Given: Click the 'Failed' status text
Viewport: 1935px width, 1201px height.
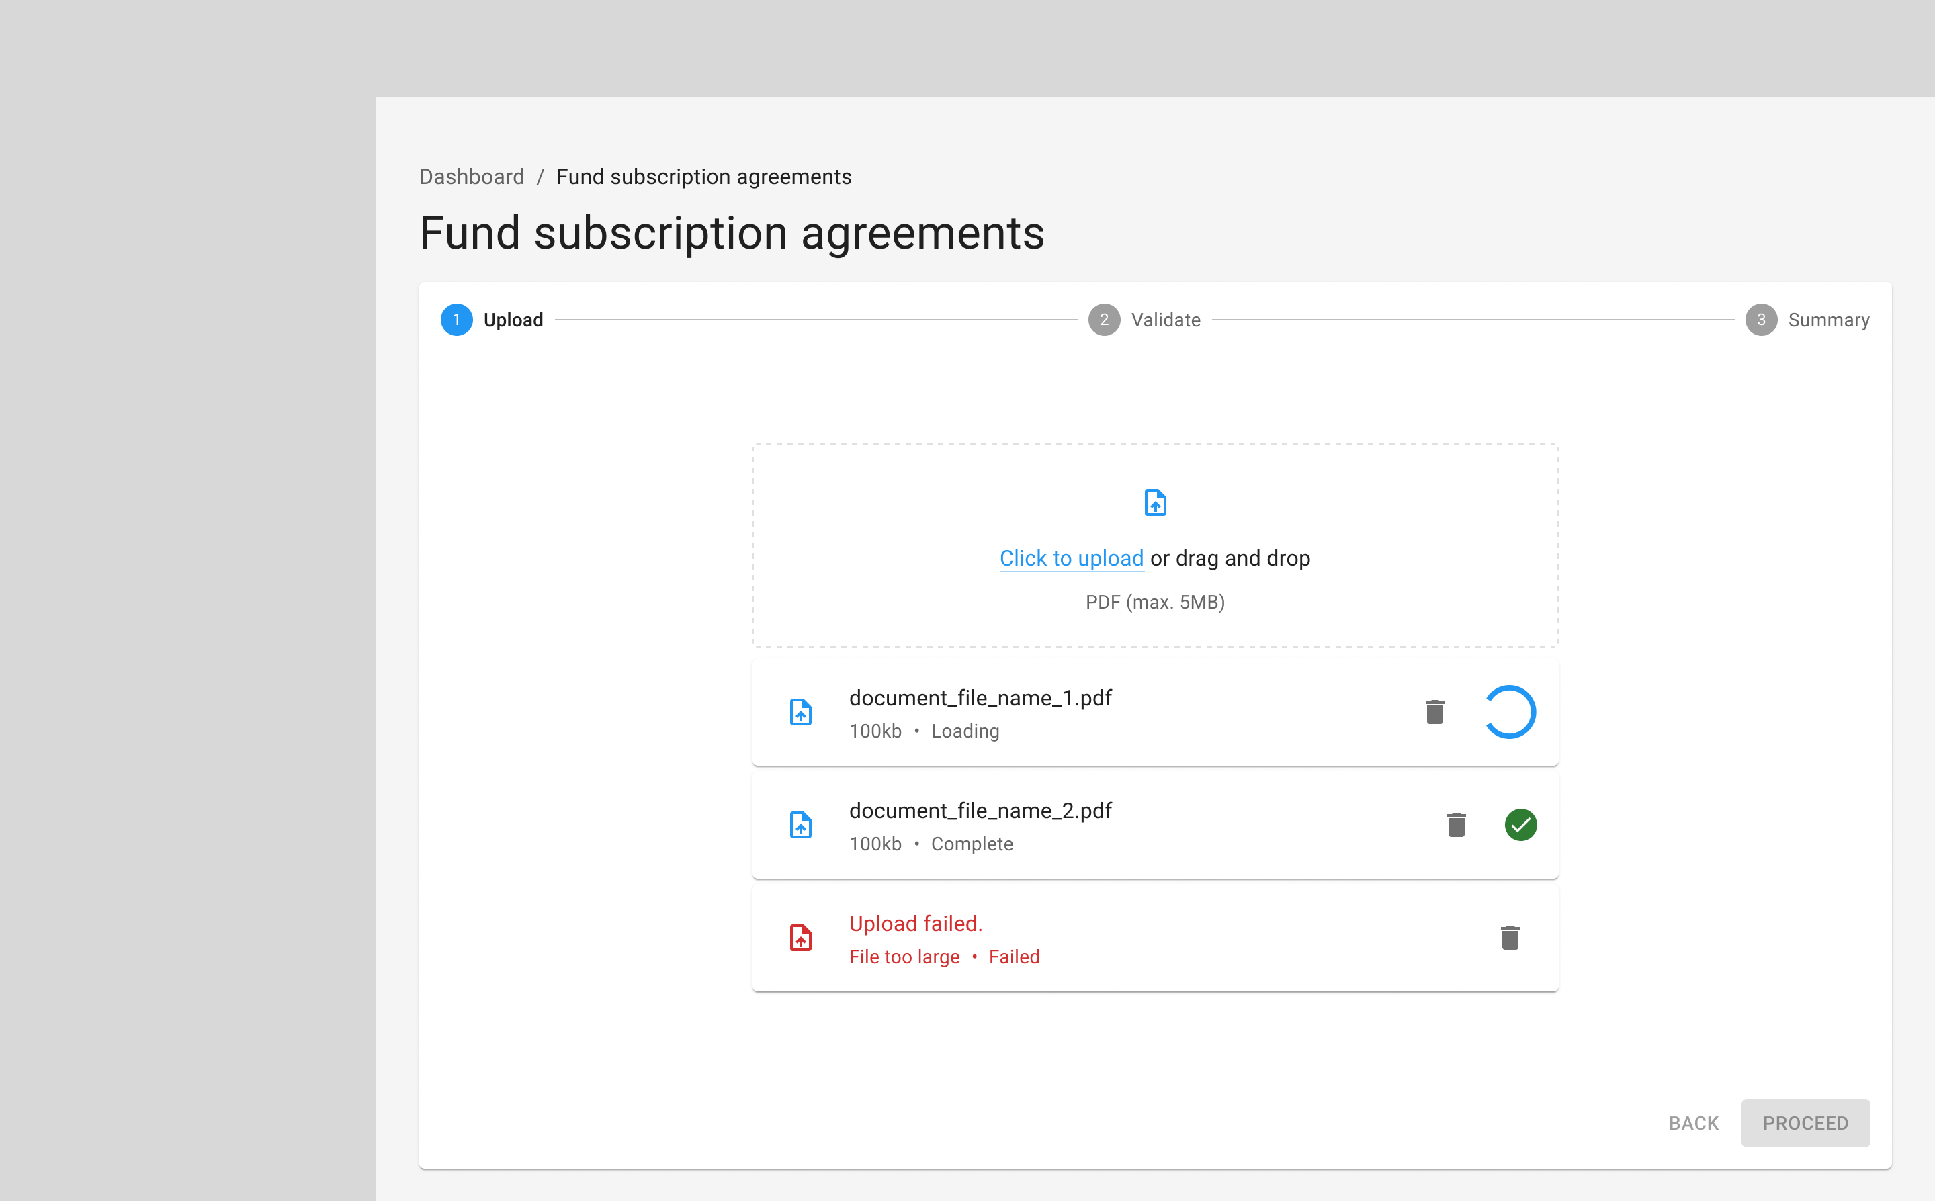Looking at the screenshot, I should click(x=1015, y=957).
